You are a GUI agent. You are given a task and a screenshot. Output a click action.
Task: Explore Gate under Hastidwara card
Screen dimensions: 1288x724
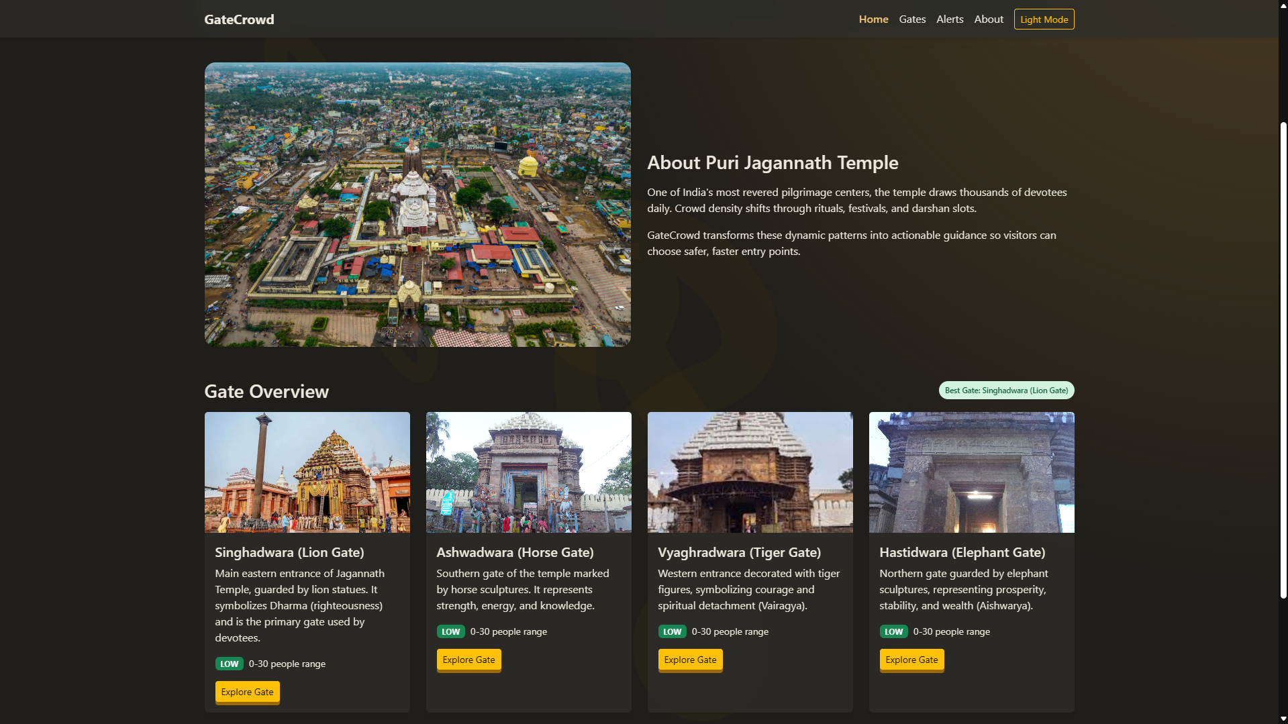click(x=911, y=660)
